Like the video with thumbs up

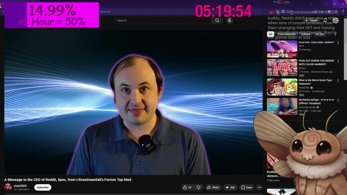click(187, 187)
